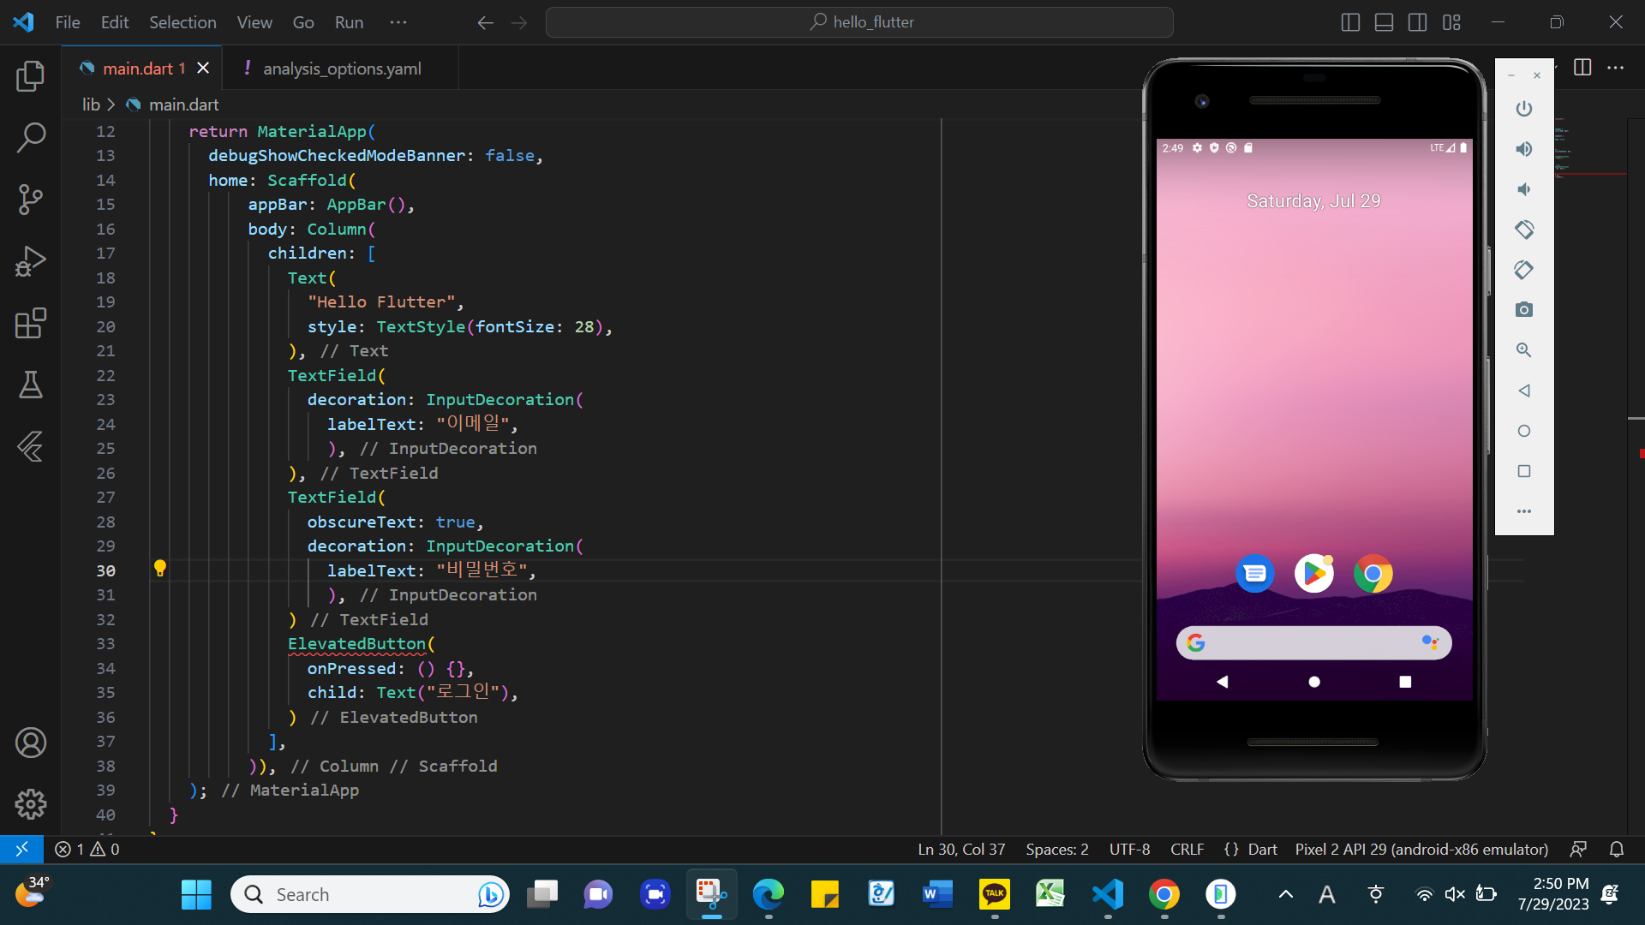This screenshot has width=1645, height=925.
Task: Click the hello_flutter command center search box
Action: point(859,22)
